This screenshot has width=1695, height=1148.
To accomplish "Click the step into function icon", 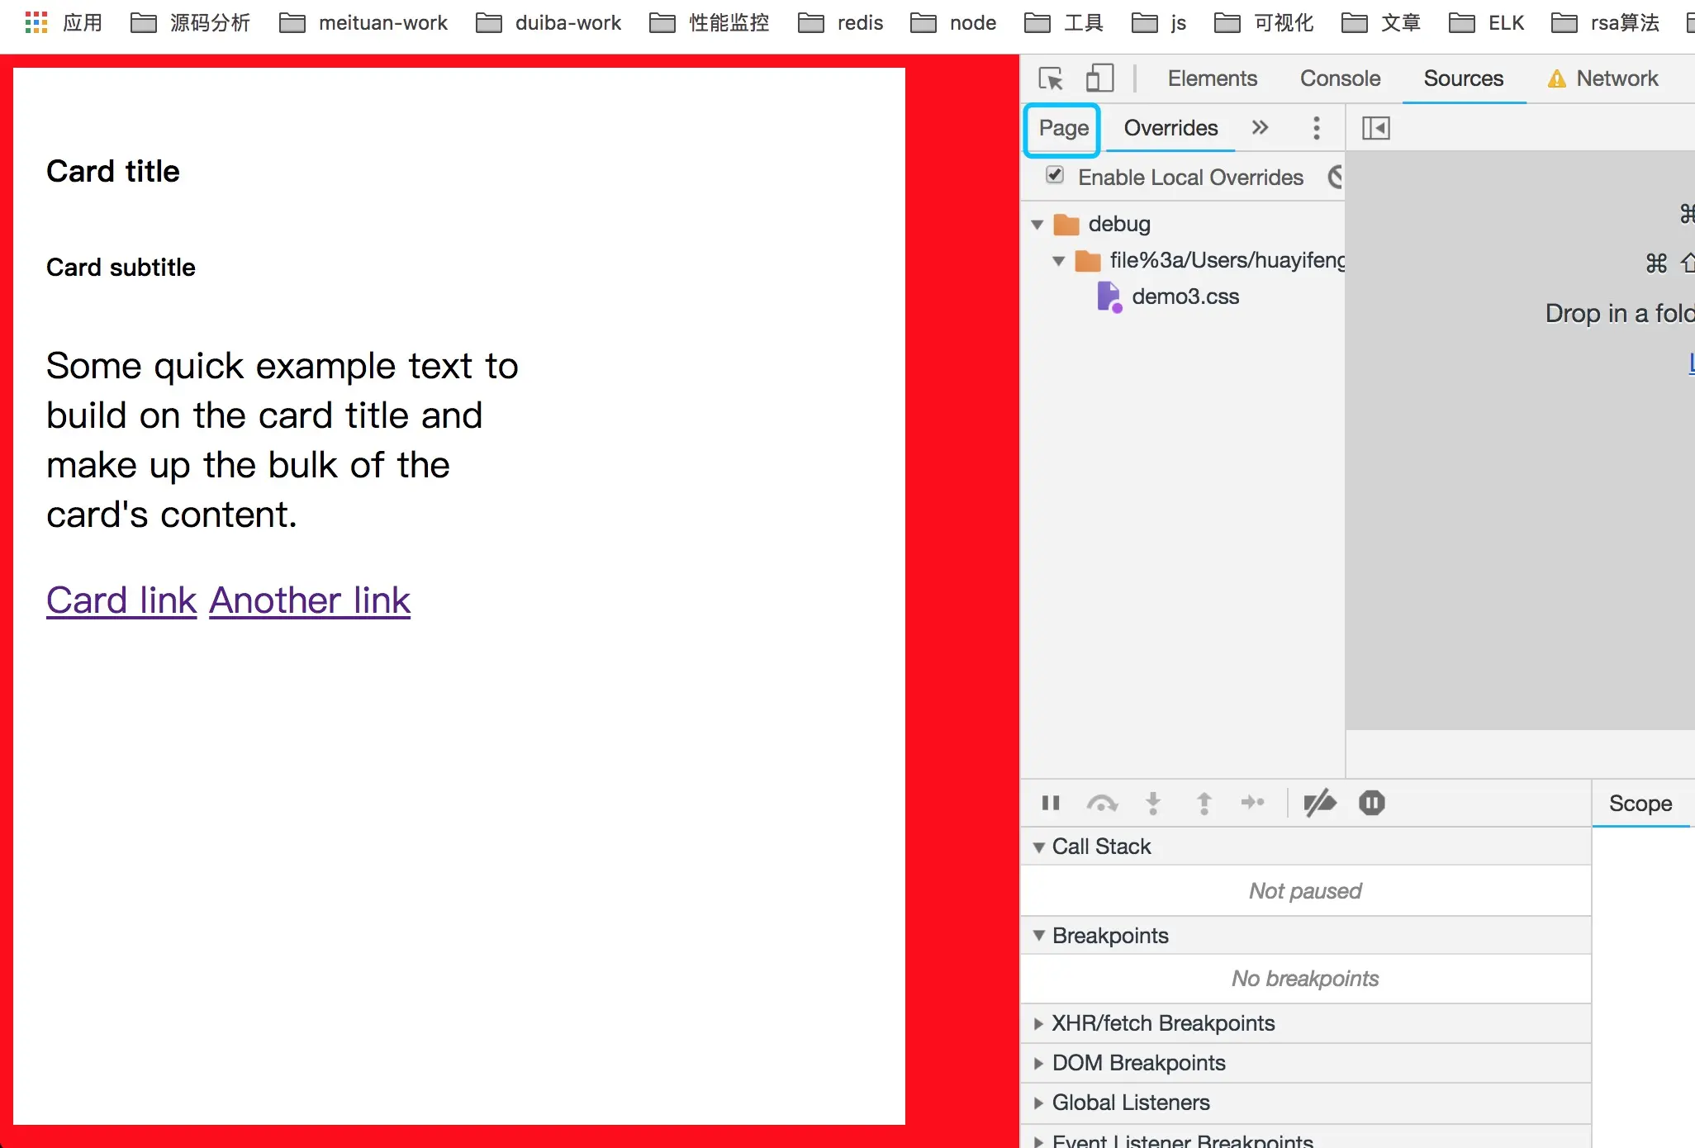I will pos(1153,803).
